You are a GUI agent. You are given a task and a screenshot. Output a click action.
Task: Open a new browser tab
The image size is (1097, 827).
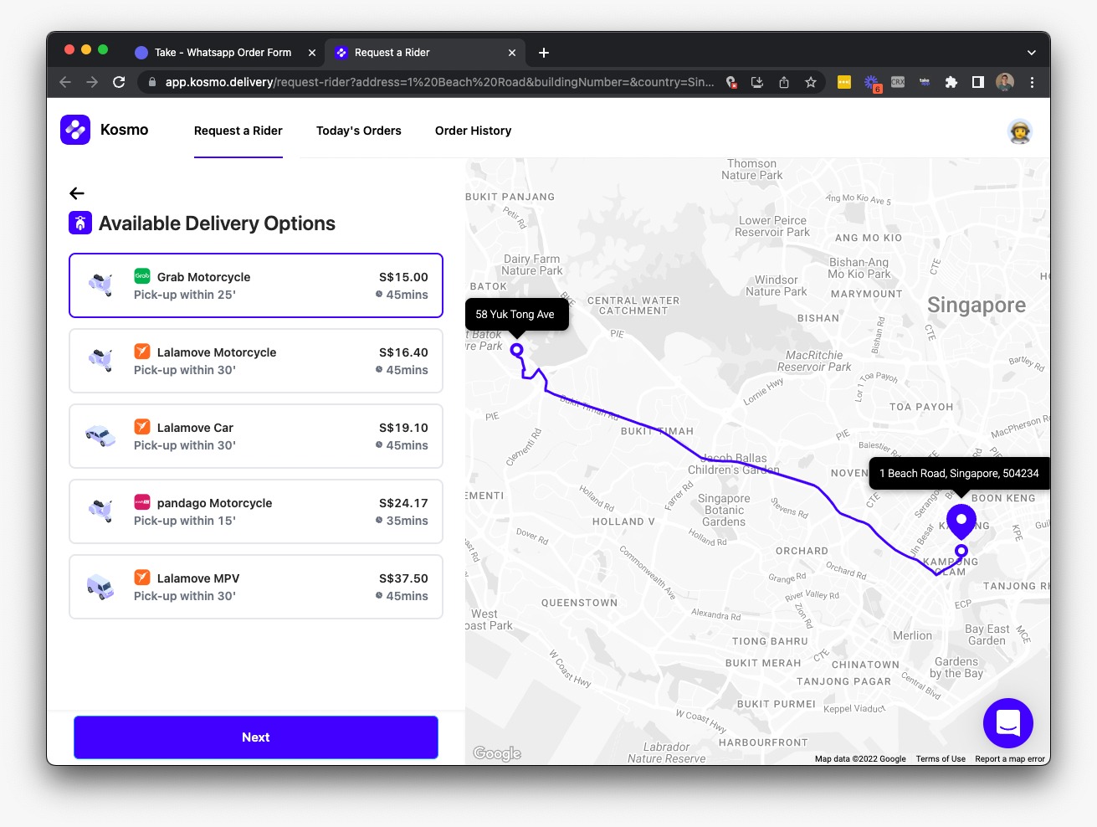(x=544, y=53)
